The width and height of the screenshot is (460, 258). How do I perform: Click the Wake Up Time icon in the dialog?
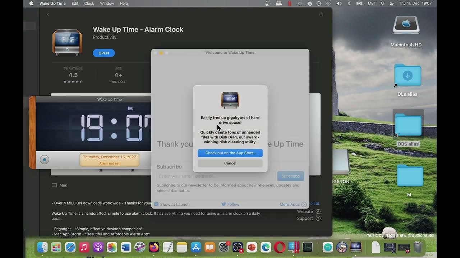pyautogui.click(x=230, y=100)
